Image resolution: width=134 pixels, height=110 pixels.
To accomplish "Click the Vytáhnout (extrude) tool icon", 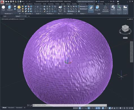I will click(x=10, y=7).
